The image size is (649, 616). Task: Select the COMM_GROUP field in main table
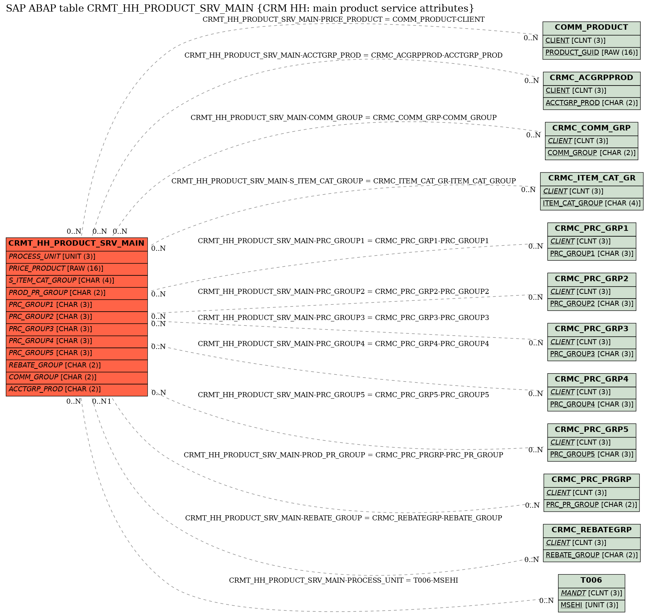(77, 378)
